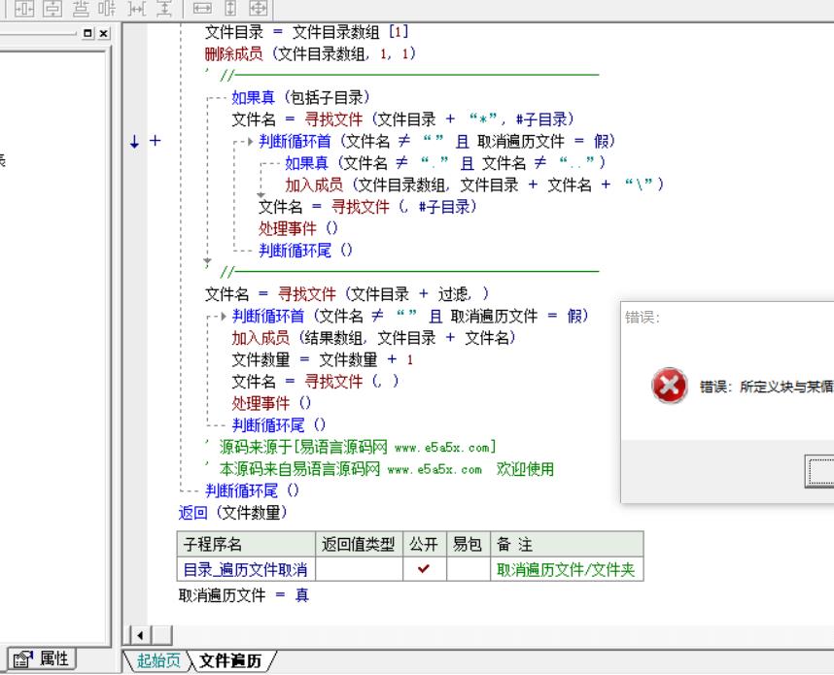Image resolution: width=834 pixels, height=675 pixels.
Task: Click the 加入成员 (文件目录数组 ...) code line
Action: pyautogui.click(x=474, y=185)
